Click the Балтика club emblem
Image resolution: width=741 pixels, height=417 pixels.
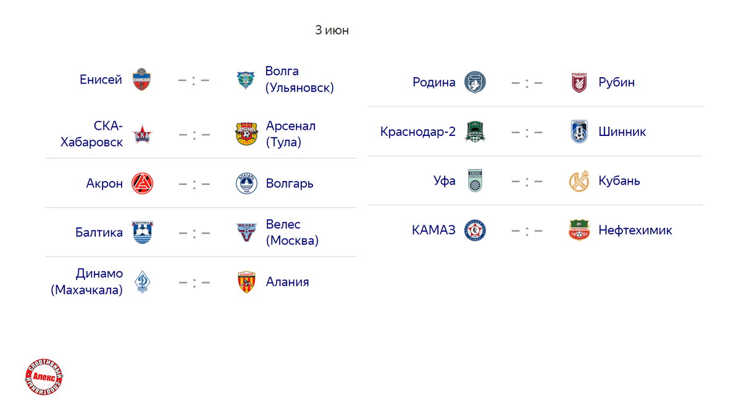pyautogui.click(x=143, y=233)
